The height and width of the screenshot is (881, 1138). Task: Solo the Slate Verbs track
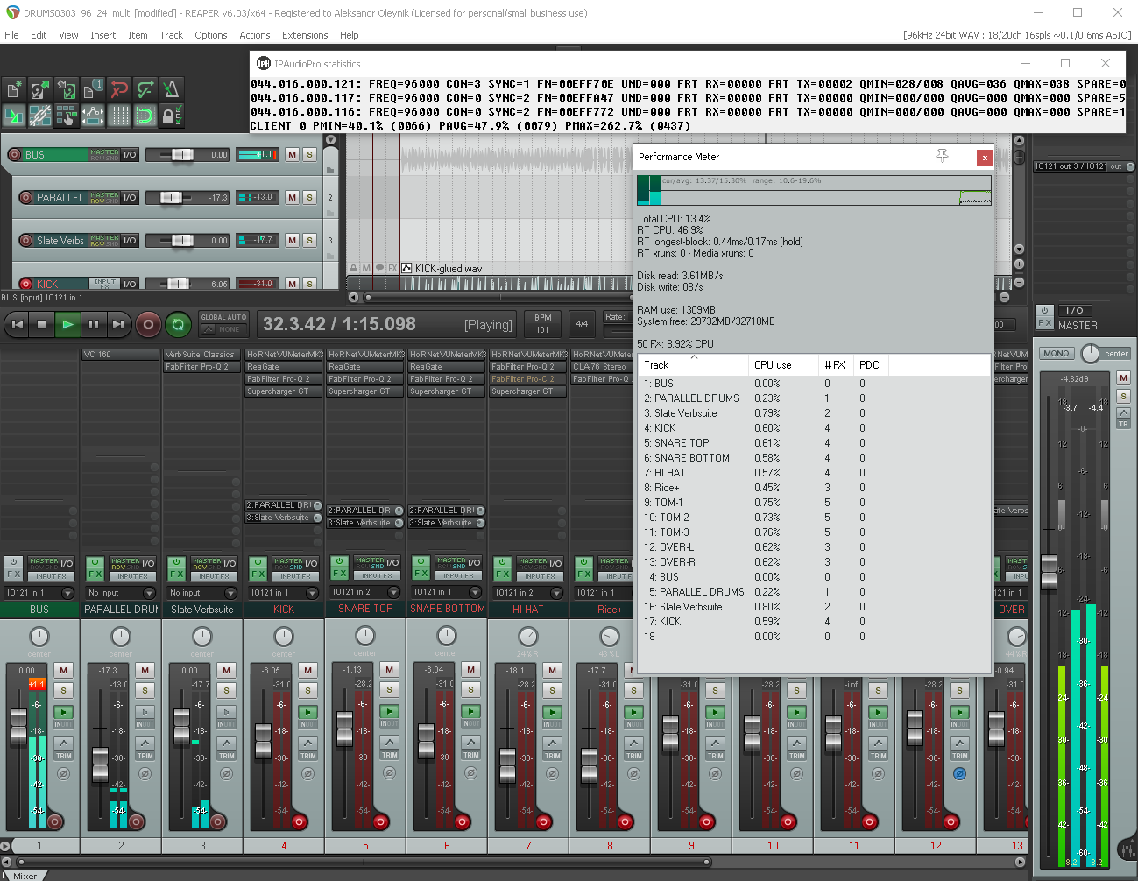309,241
